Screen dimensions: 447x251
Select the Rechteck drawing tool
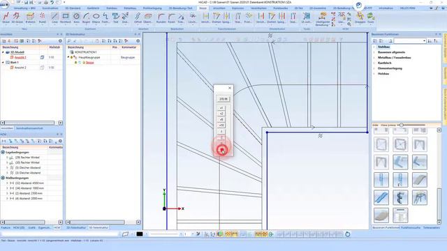66,17
